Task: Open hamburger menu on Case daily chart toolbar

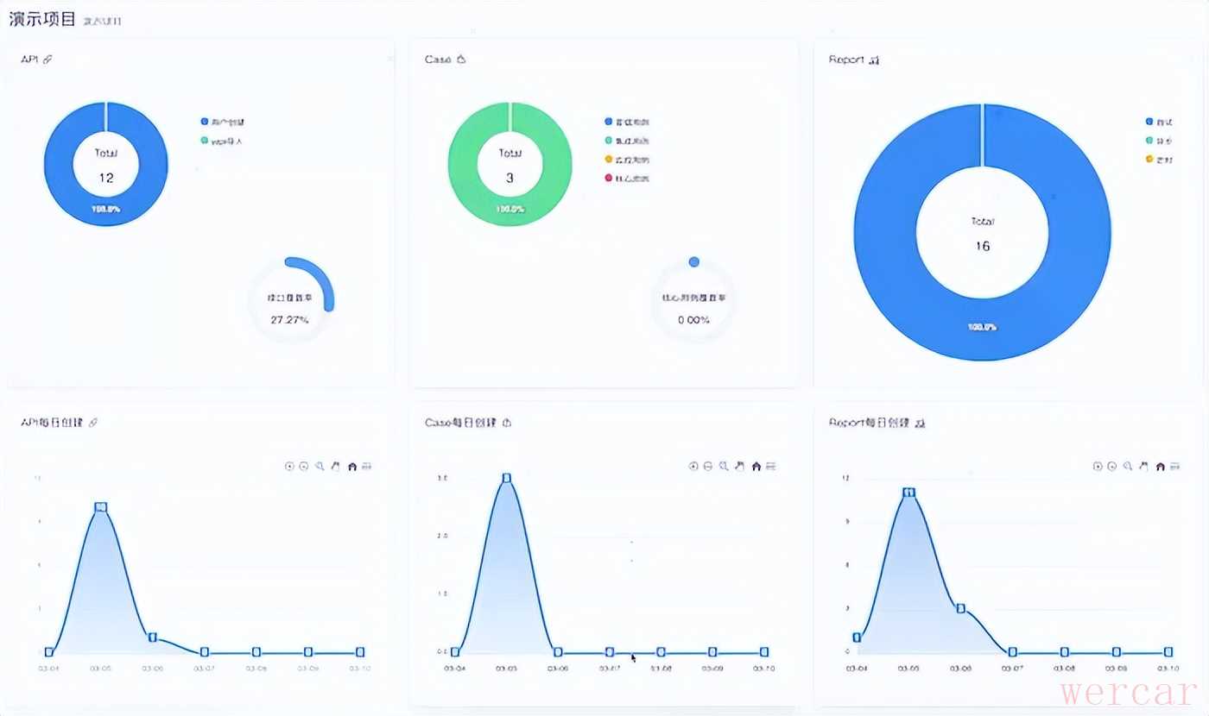Action: click(x=771, y=466)
